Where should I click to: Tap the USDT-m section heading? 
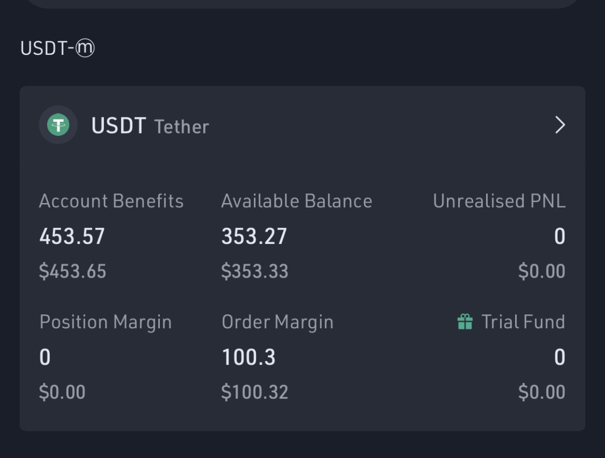pyautogui.click(x=57, y=48)
